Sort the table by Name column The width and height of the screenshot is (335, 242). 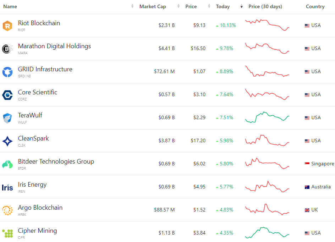[10, 6]
